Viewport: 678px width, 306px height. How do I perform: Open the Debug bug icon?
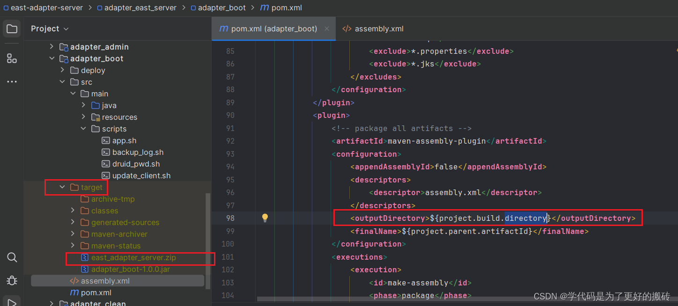pos(12,280)
